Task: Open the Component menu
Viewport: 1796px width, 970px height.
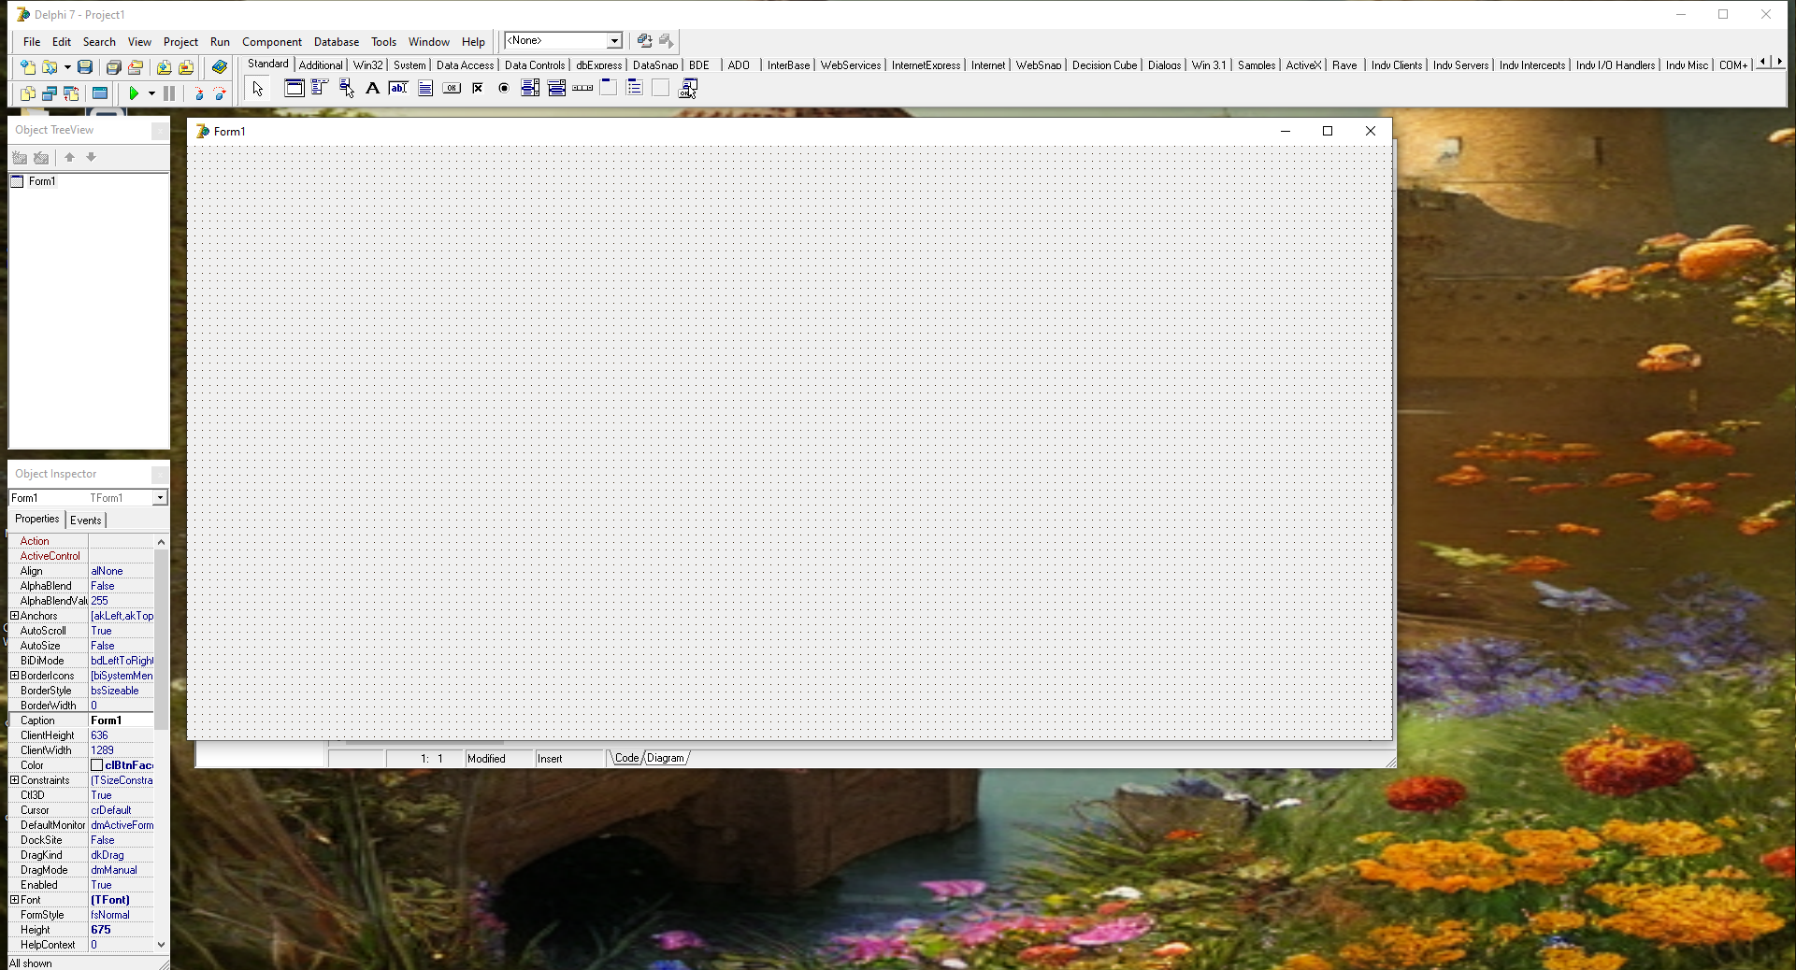Action: click(x=271, y=41)
